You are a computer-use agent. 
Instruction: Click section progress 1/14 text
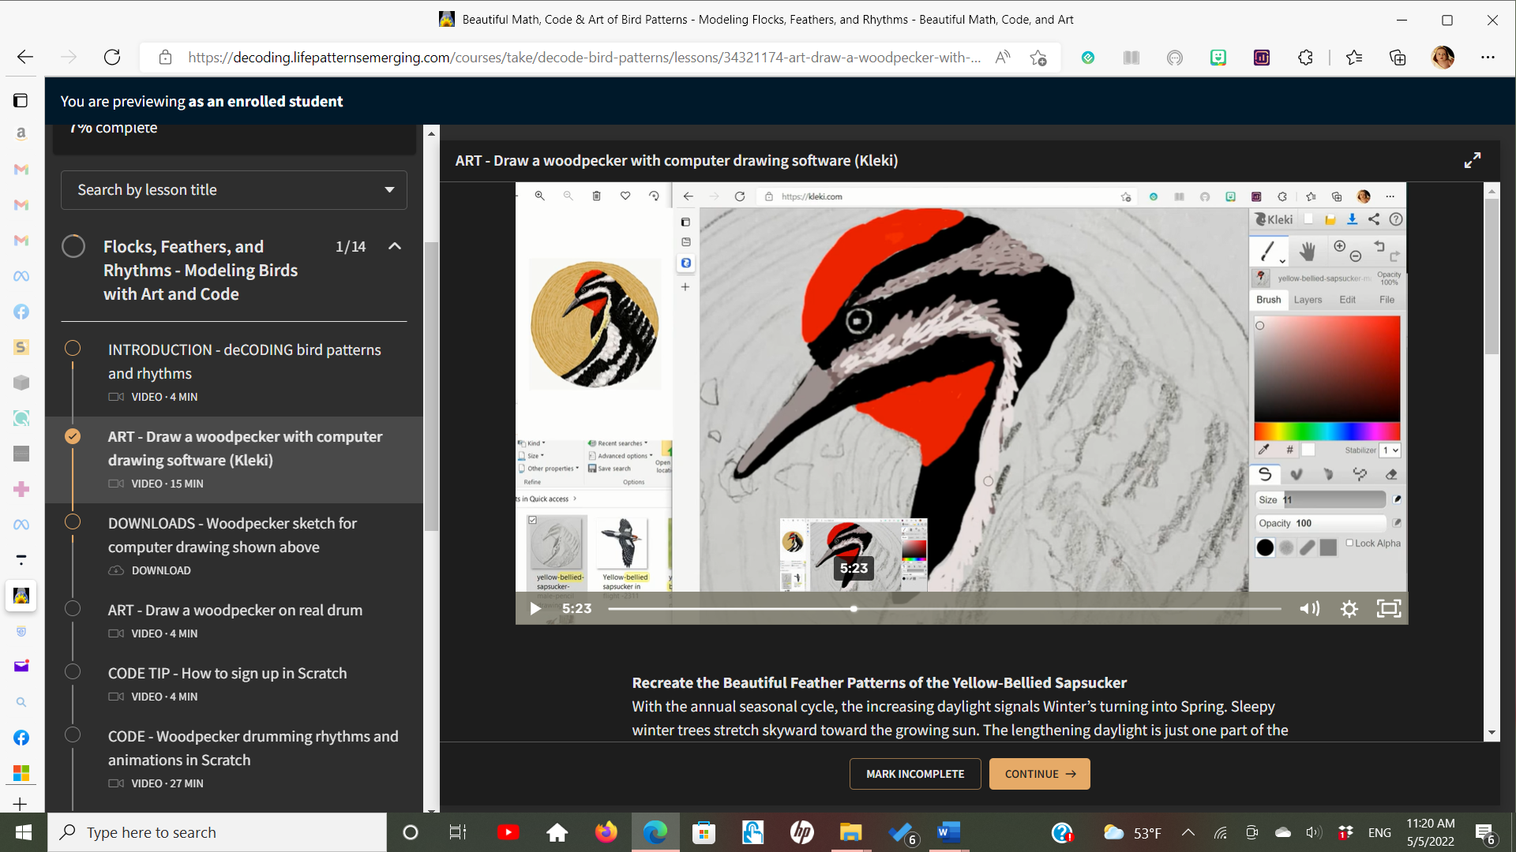351,246
